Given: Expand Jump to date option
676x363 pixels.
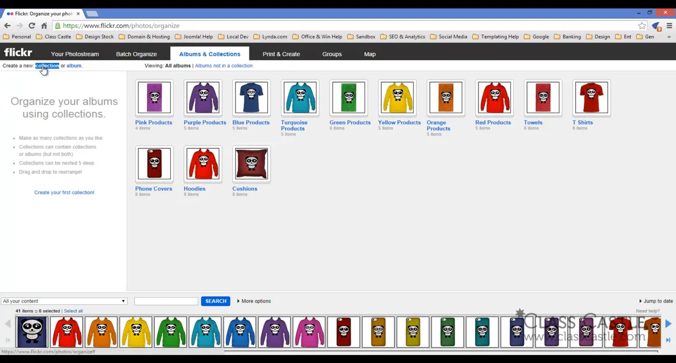Looking at the screenshot, I should pos(656,301).
